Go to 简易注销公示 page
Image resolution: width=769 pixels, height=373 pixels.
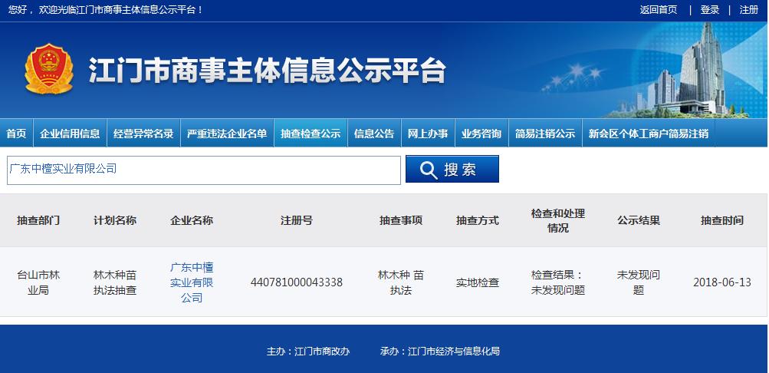tap(545, 134)
